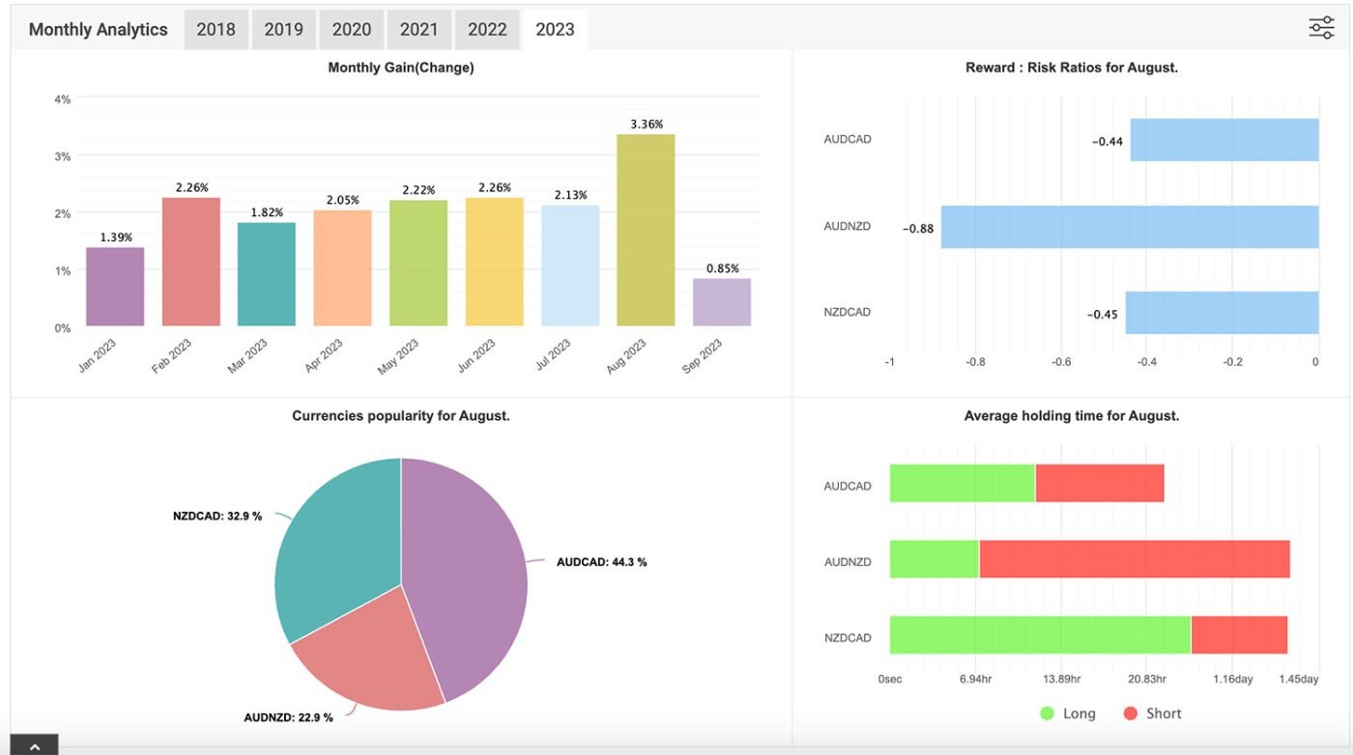Toggle the Long series legend item
The image size is (1353, 755).
[x=1068, y=713]
